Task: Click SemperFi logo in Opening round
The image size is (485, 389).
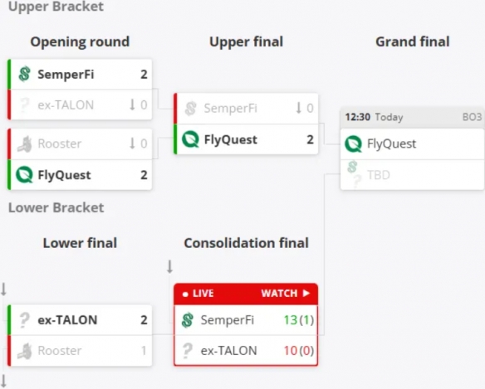Action: coord(24,74)
